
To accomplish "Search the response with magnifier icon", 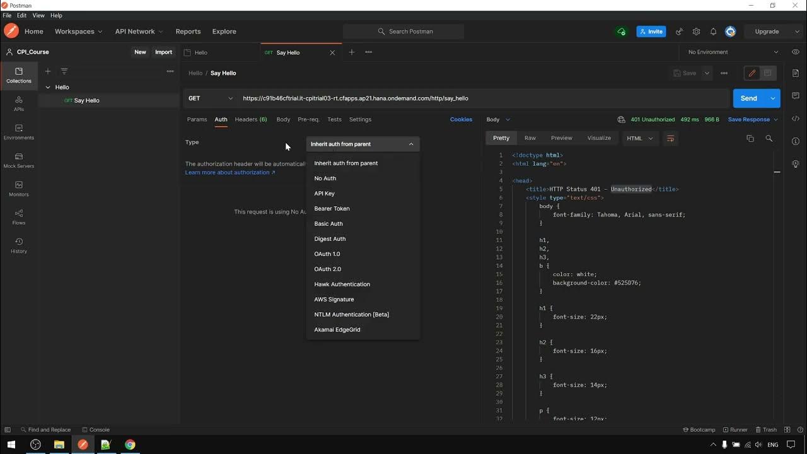I will coord(769,138).
